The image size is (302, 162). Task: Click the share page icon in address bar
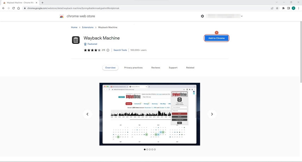click(272, 8)
